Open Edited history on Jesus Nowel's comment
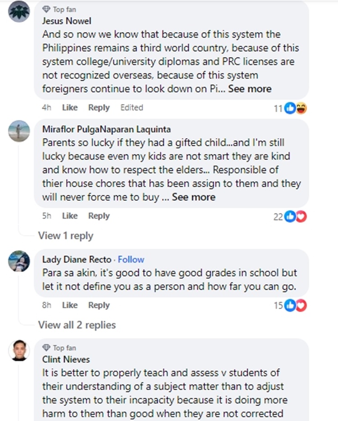The image size is (338, 421). pos(132,107)
